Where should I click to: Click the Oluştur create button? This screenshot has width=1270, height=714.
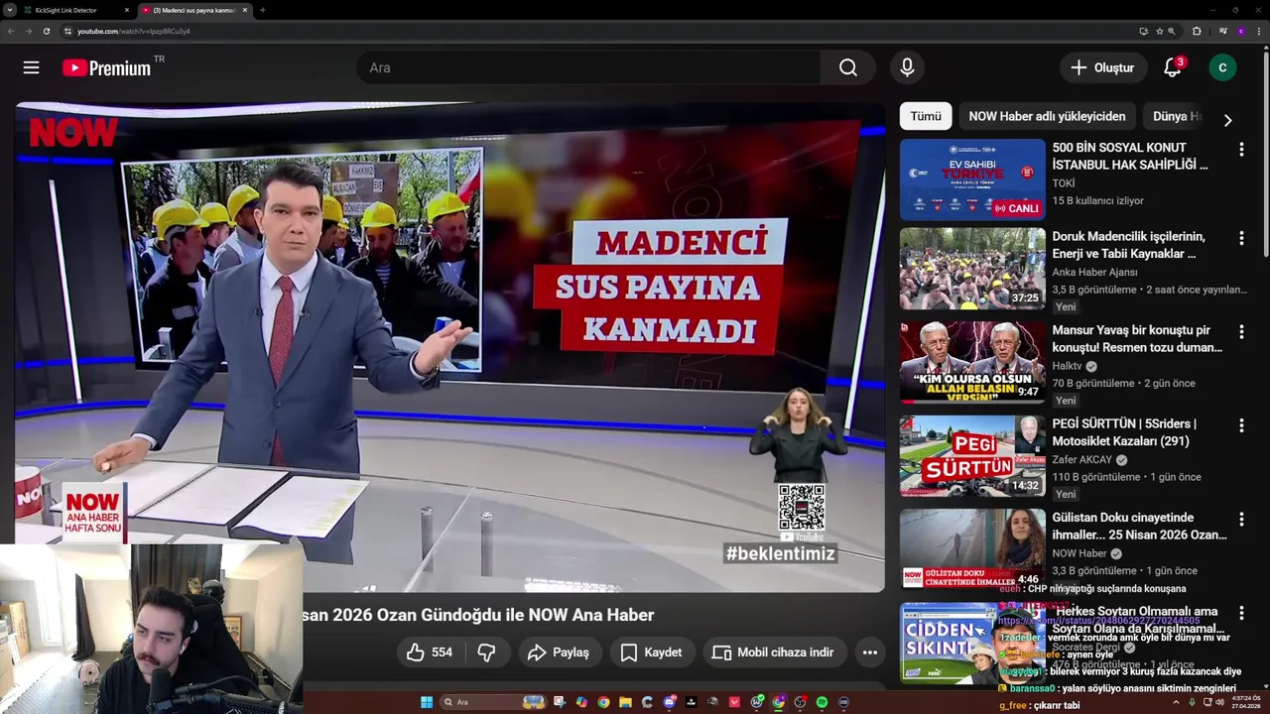pyautogui.click(x=1102, y=67)
